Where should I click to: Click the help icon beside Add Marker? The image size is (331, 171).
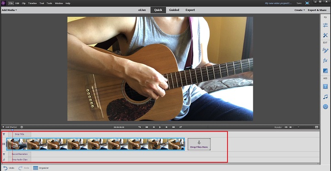coord(22,127)
